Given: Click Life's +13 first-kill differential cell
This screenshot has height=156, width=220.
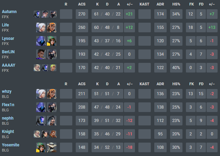Looking at the screenshot, I should (x=211, y=27).
